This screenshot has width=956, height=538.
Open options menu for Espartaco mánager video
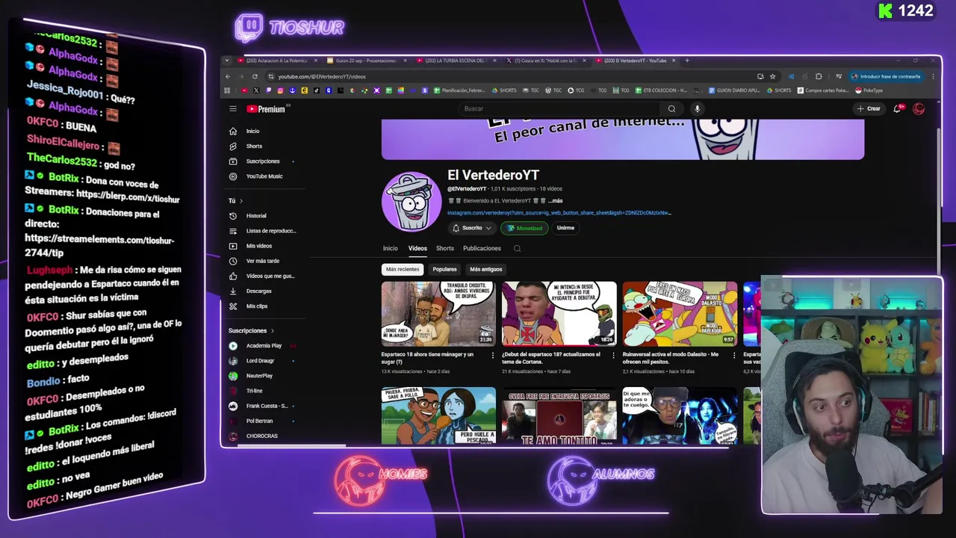492,356
